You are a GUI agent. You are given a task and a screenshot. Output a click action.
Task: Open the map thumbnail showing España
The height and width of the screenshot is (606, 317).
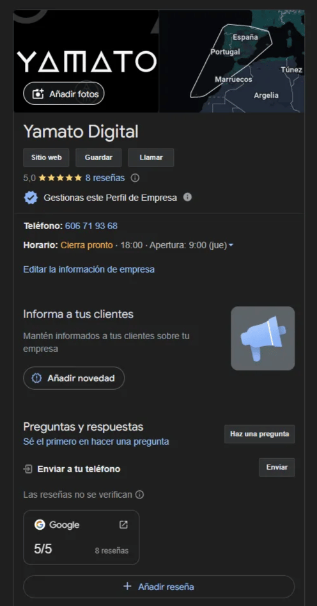(x=232, y=61)
